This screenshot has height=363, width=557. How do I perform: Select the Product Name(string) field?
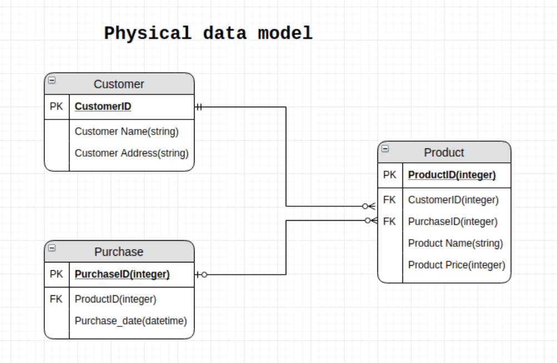(455, 243)
